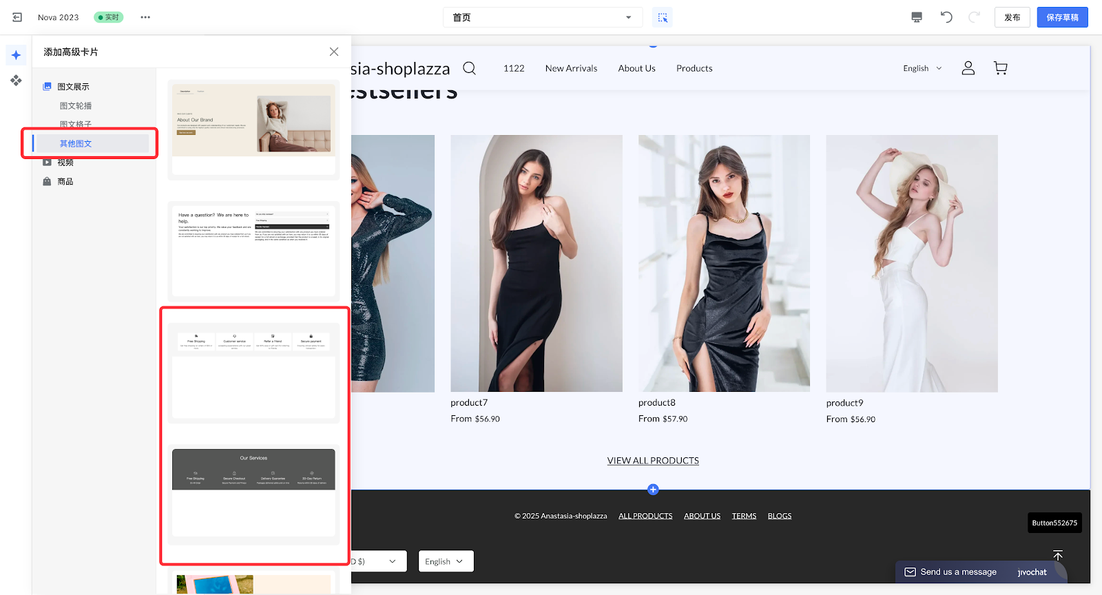Close the 添加高级卡片 panel
The image size is (1102, 595).
(334, 52)
